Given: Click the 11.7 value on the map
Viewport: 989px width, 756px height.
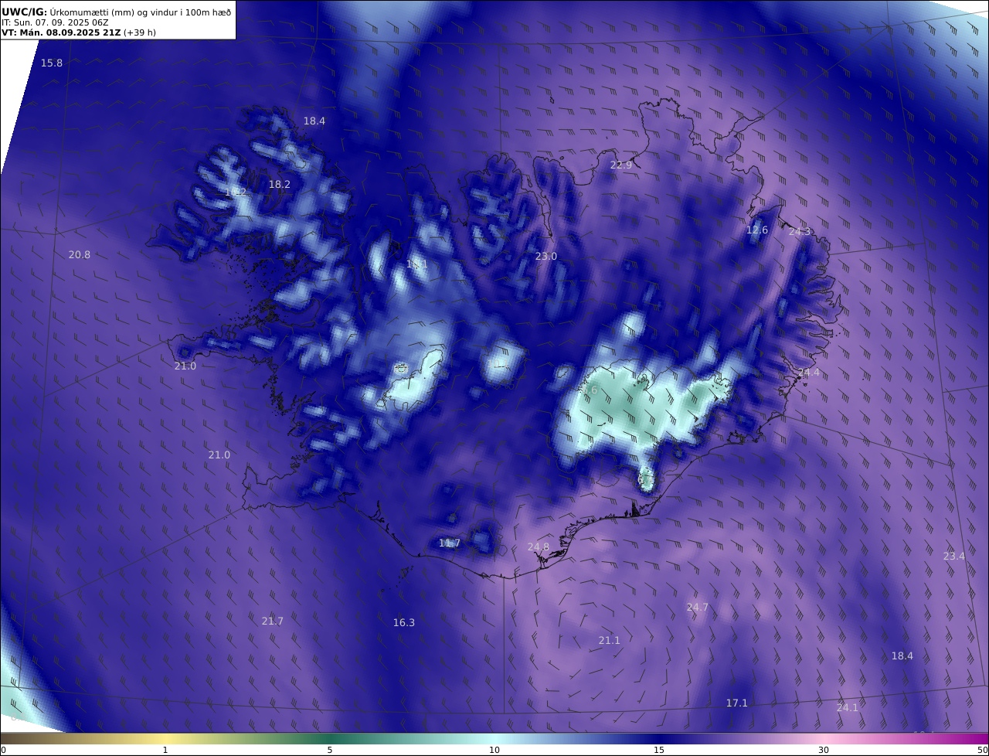Looking at the screenshot, I should click(450, 543).
